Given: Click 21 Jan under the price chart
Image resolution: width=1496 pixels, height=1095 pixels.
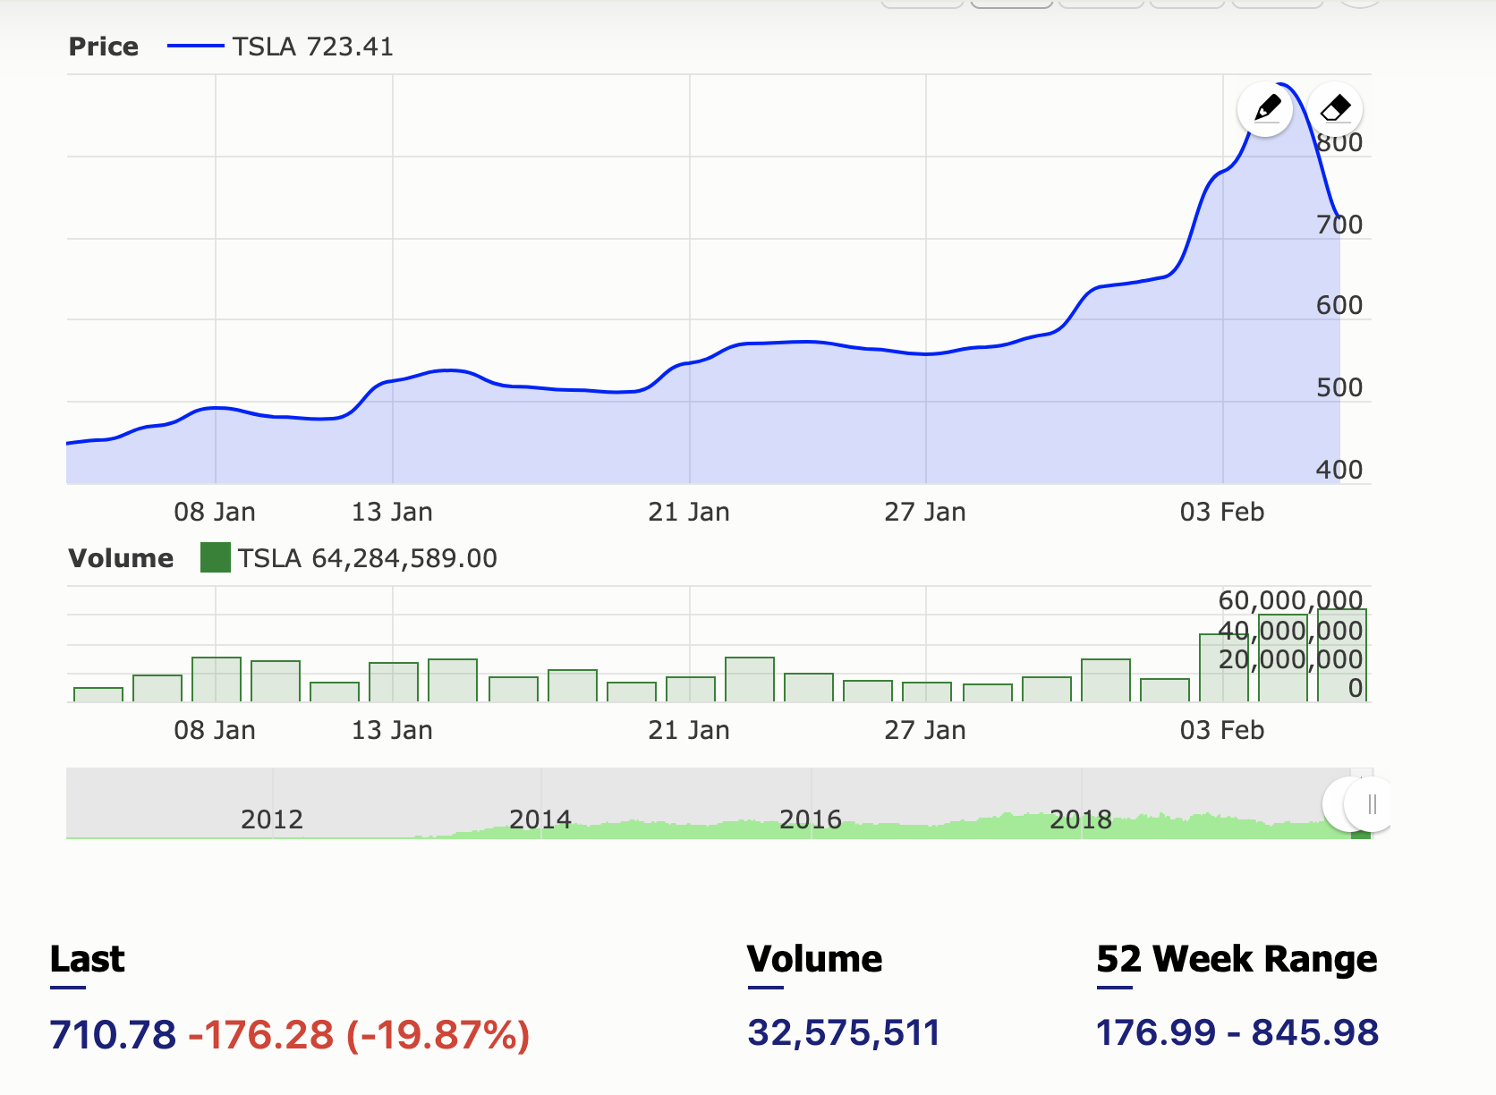Looking at the screenshot, I should (x=689, y=512).
